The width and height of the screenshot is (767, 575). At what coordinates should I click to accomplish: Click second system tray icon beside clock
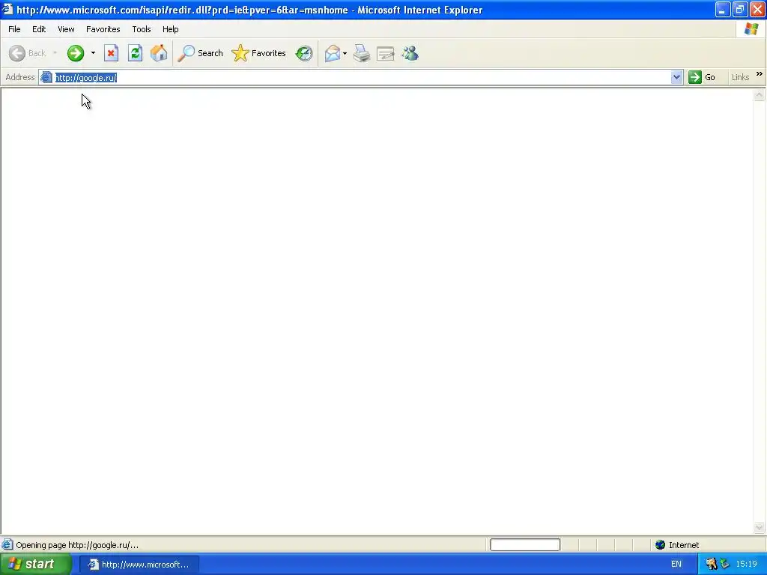724,565
